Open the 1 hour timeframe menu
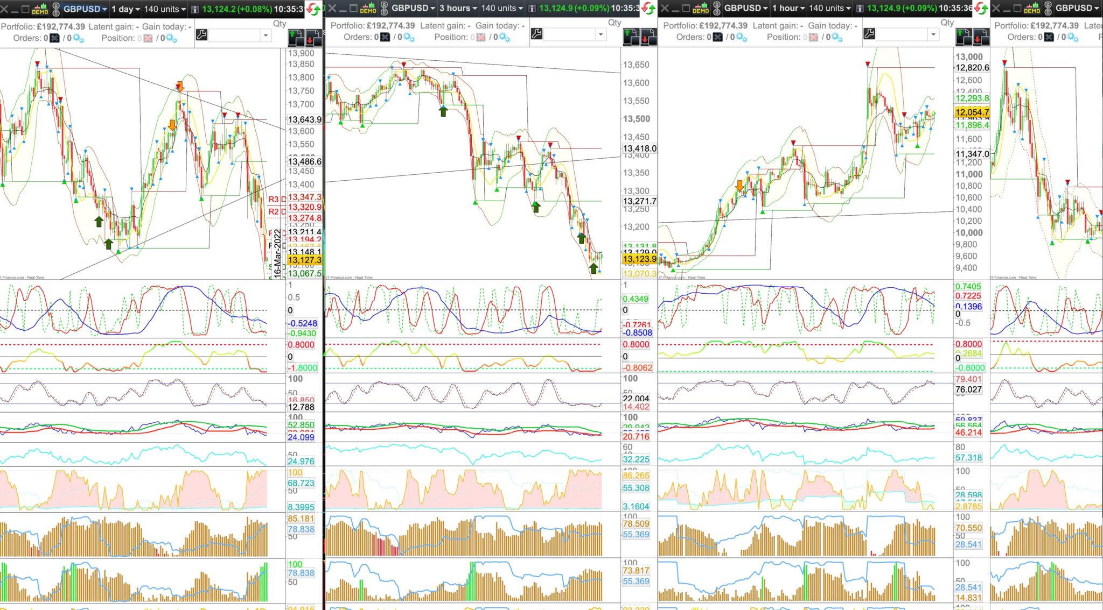The image size is (1103, 610). pos(788,8)
